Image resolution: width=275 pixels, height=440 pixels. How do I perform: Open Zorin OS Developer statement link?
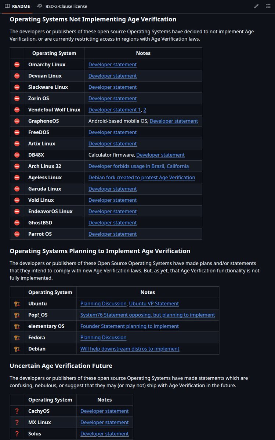pos(112,99)
